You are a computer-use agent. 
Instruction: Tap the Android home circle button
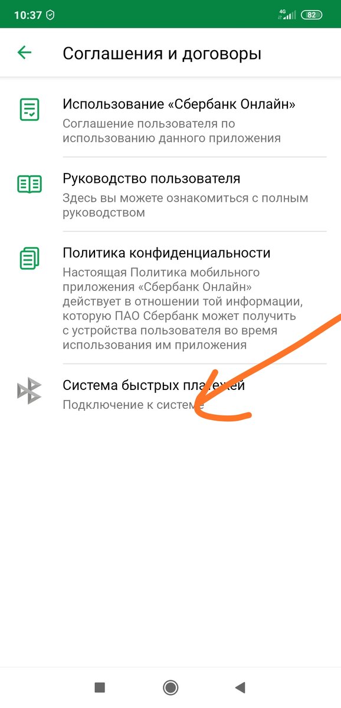[170, 687]
